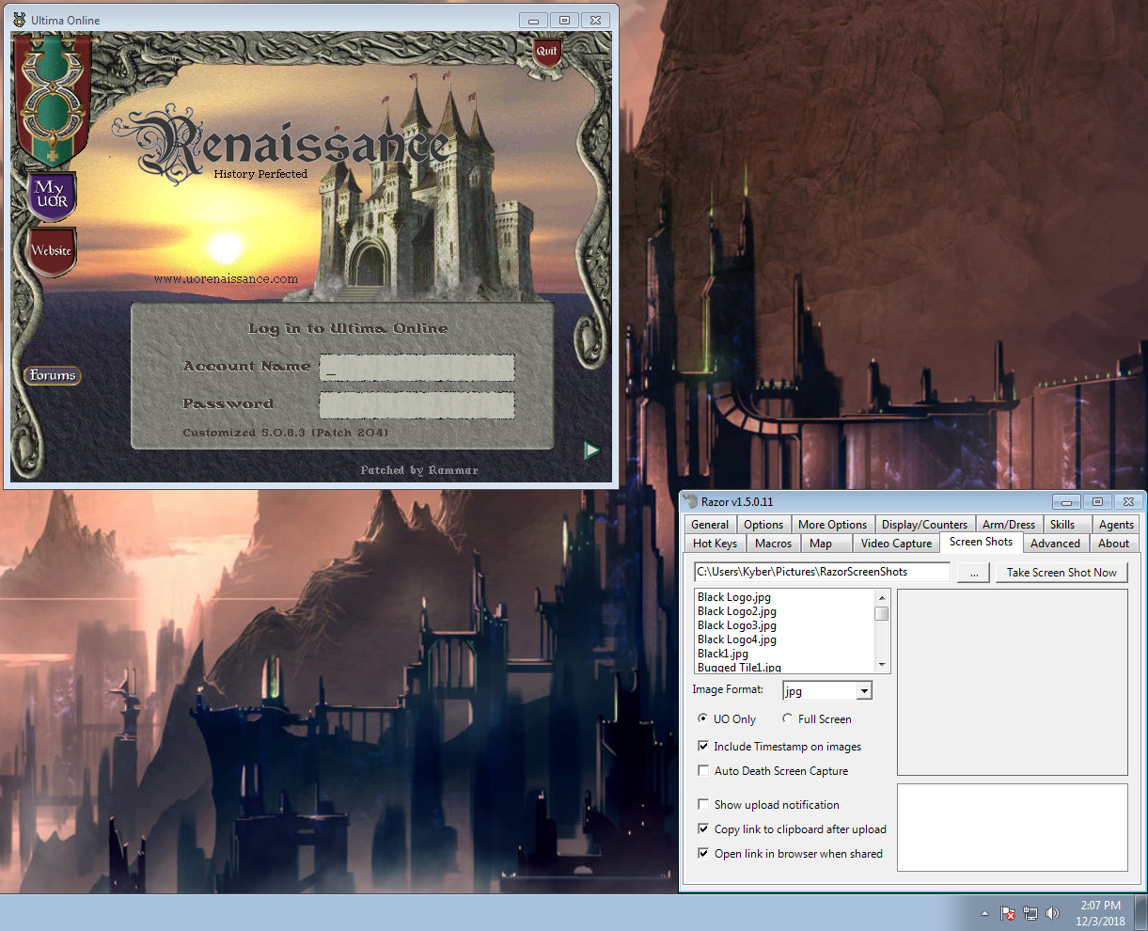Click the screenshot list scroll up arrow
Screen dimensions: 1148x931
point(882,598)
